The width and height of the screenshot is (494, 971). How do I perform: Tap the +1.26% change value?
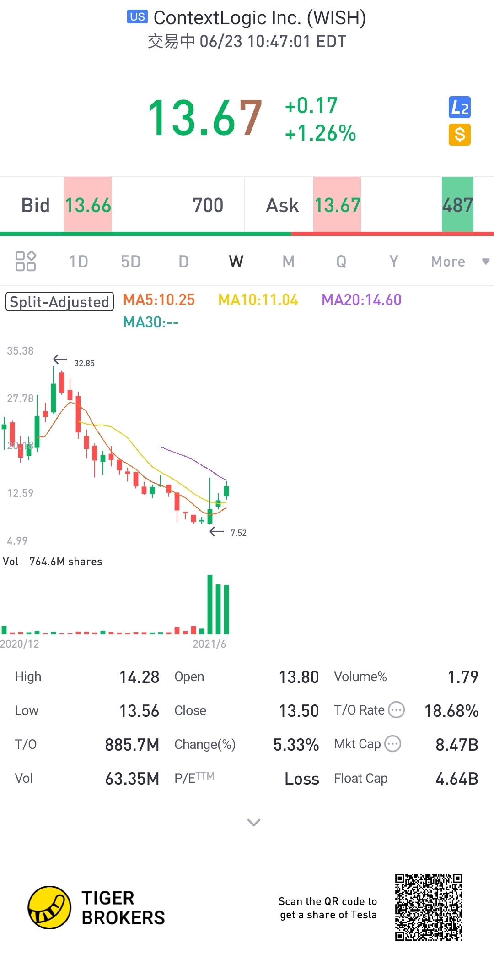[x=320, y=133]
